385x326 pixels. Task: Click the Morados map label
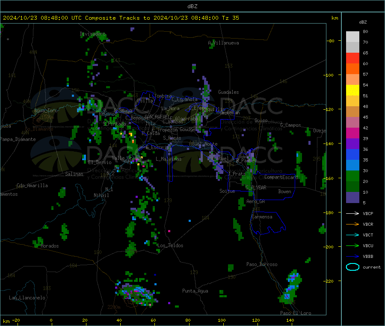tap(50, 246)
